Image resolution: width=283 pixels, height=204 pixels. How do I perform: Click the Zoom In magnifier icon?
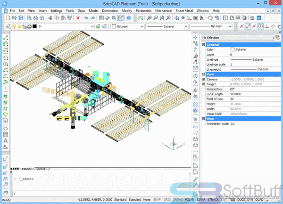[149, 18]
